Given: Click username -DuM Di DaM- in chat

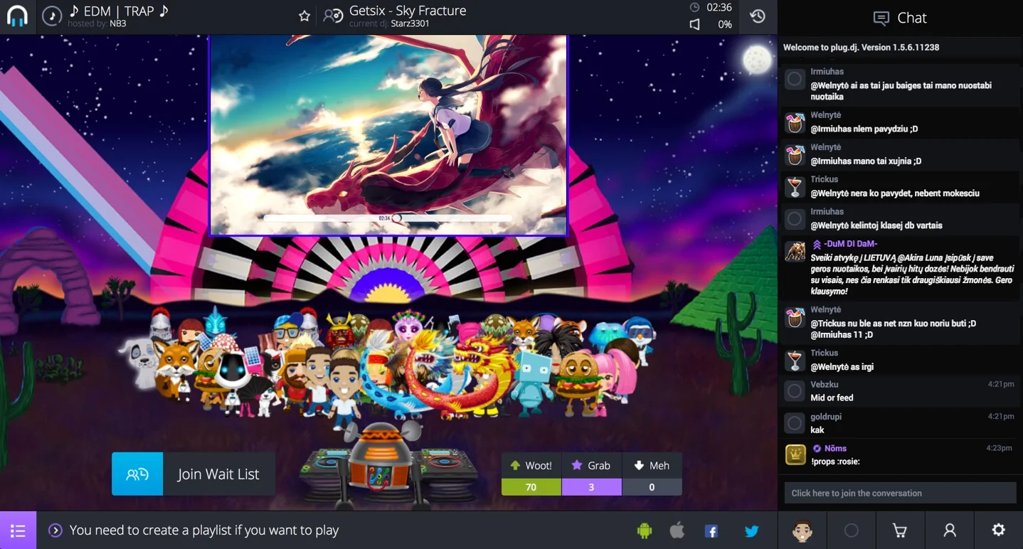Looking at the screenshot, I should tap(851, 244).
